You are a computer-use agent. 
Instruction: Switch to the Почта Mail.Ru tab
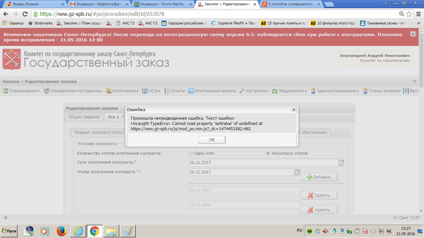coord(162,4)
